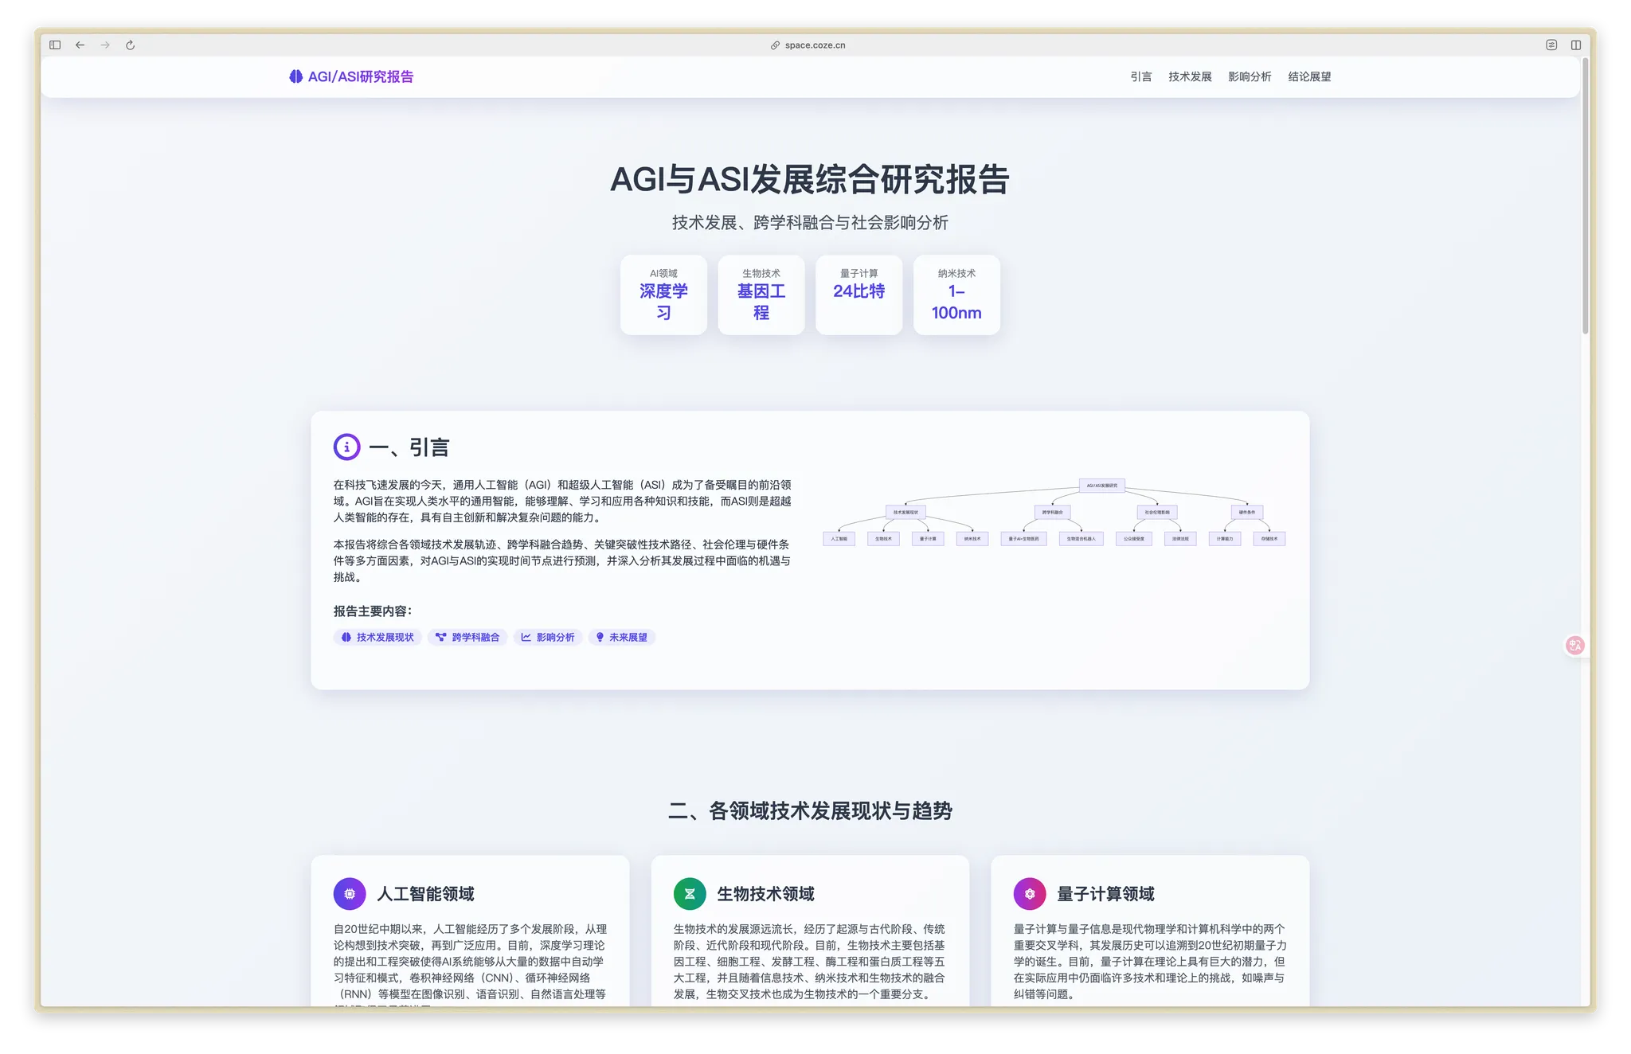
Task: Open the 结论展望 navigation item
Action: tap(1308, 76)
